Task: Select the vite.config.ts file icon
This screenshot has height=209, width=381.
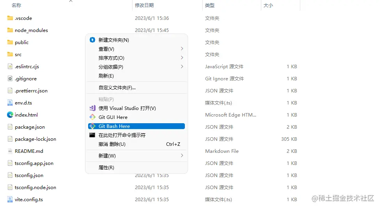Action: (x=10, y=200)
